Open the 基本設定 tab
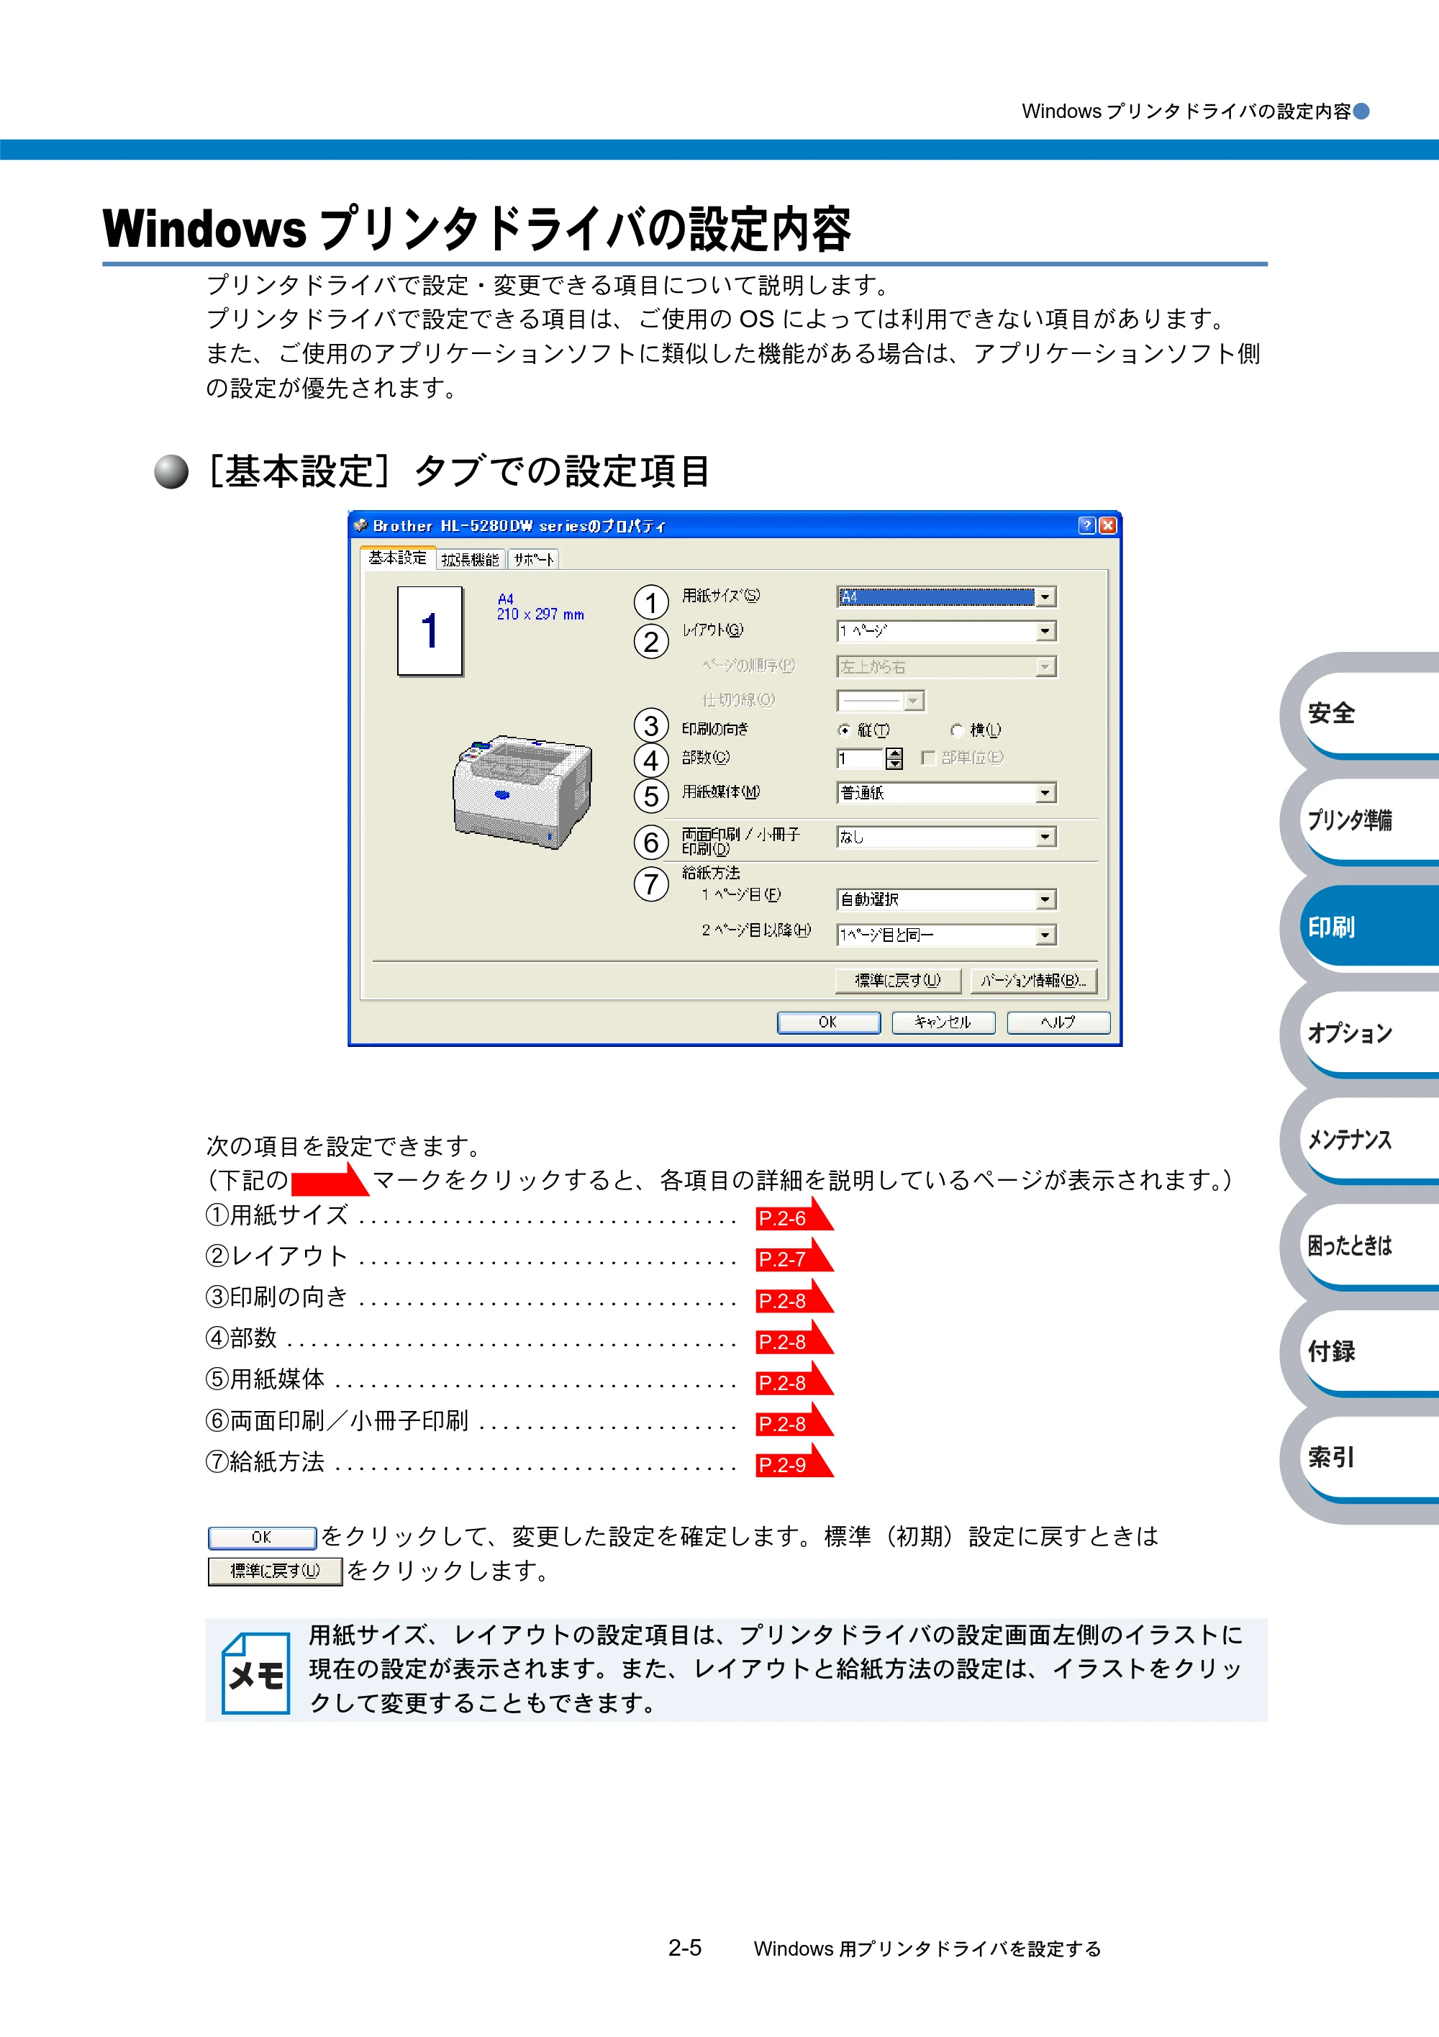The width and height of the screenshot is (1439, 2037). pyautogui.click(x=397, y=557)
